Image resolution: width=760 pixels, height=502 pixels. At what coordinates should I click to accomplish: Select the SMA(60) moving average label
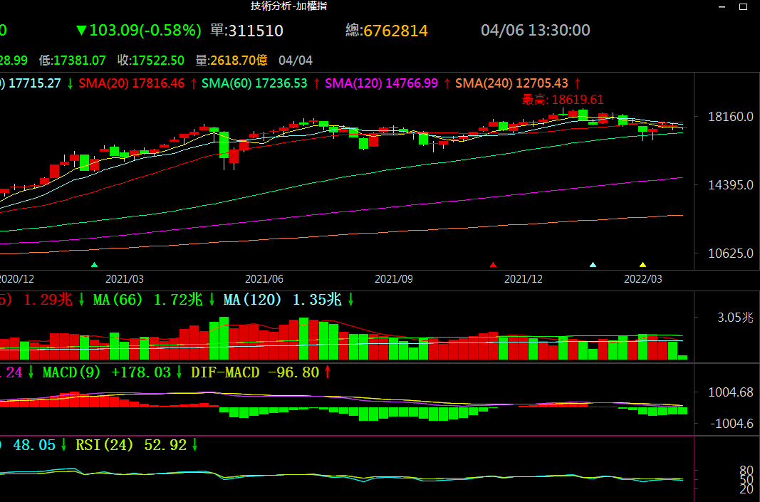point(225,83)
